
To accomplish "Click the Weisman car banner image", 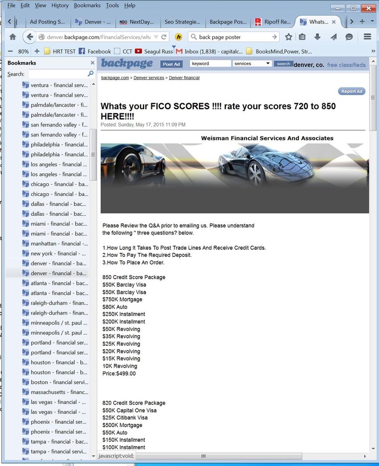I will coord(234,178).
